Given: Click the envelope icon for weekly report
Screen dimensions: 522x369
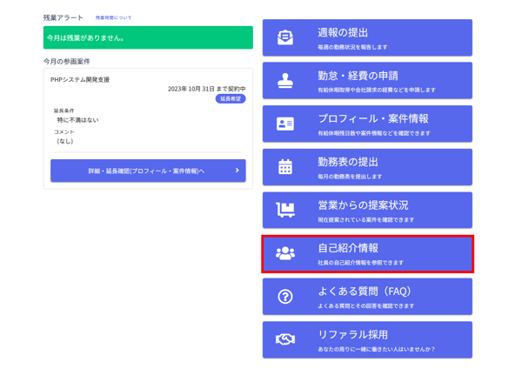Looking at the screenshot, I should 285,37.
